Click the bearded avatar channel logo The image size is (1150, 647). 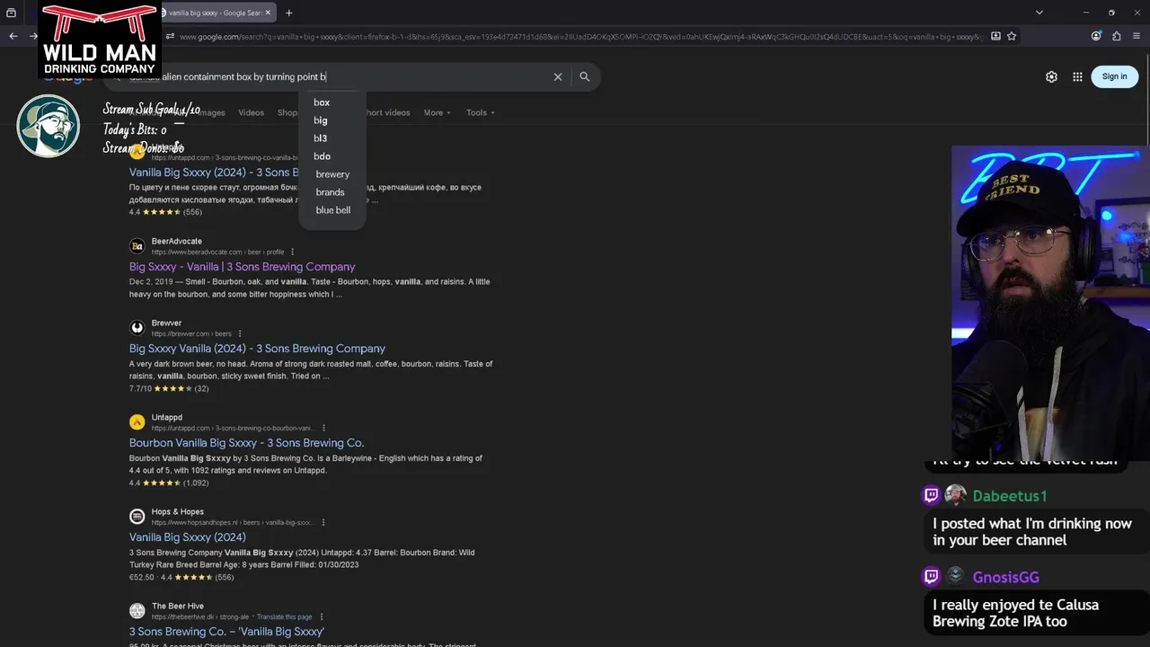48,126
